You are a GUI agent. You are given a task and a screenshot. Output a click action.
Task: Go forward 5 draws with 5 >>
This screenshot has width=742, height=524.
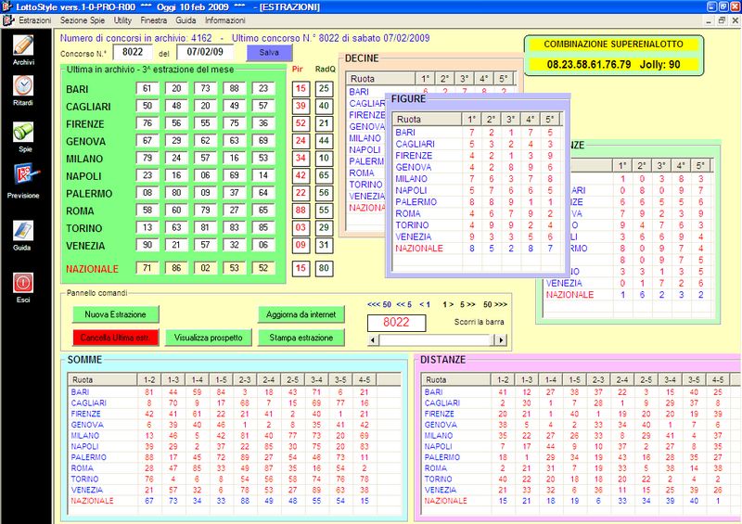click(467, 304)
